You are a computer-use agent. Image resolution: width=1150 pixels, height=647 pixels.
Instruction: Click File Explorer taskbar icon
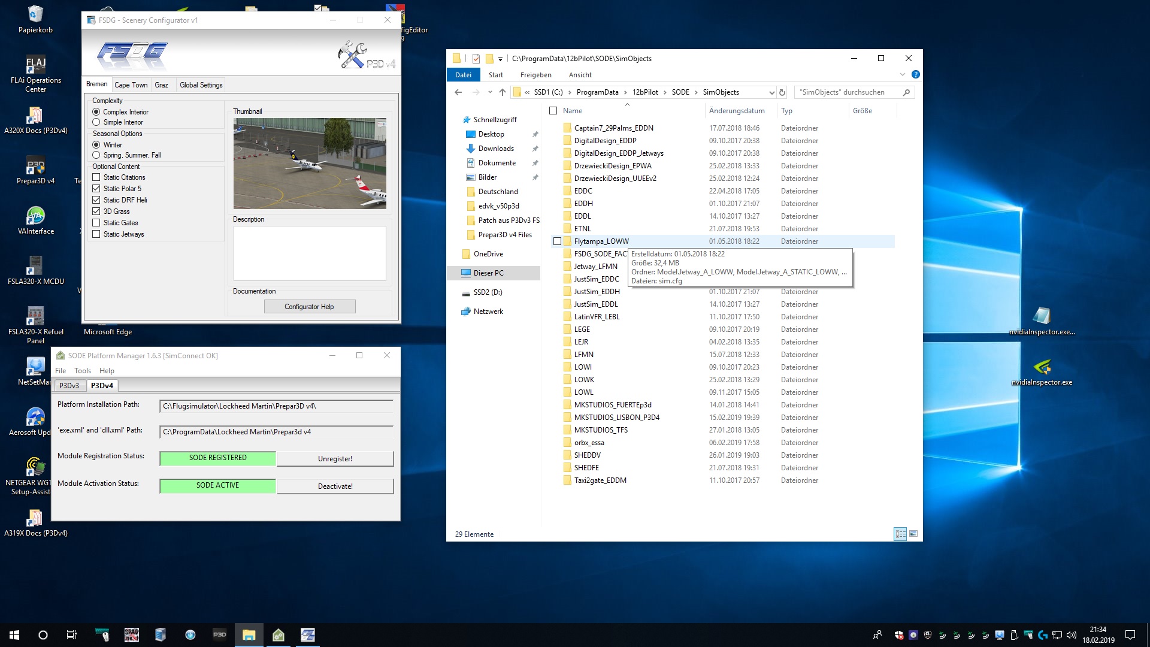click(x=249, y=635)
